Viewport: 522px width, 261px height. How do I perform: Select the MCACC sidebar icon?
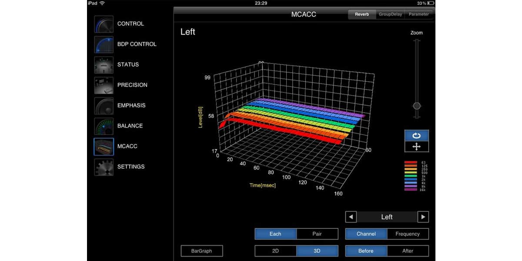(104, 147)
